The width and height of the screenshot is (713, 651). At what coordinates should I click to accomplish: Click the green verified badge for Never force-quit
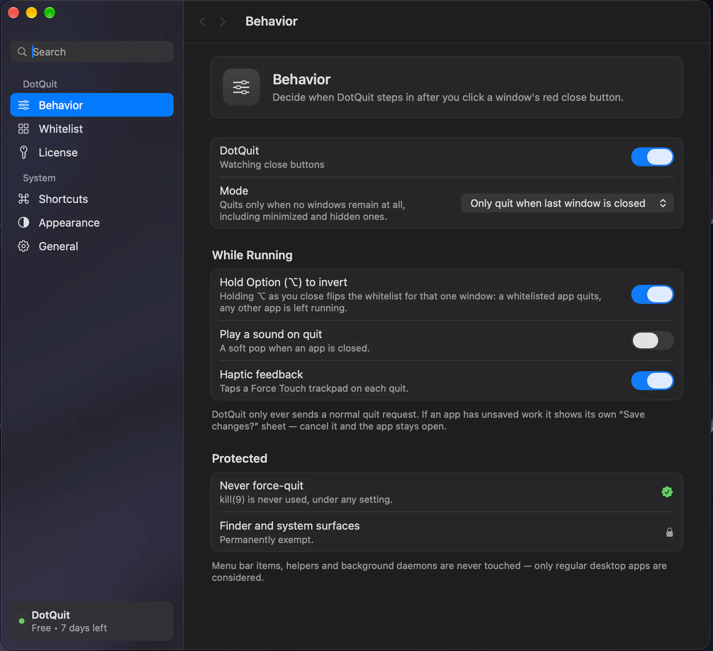[x=667, y=492]
